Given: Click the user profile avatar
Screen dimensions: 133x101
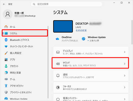Looking at the screenshot, I should tap(8, 14).
